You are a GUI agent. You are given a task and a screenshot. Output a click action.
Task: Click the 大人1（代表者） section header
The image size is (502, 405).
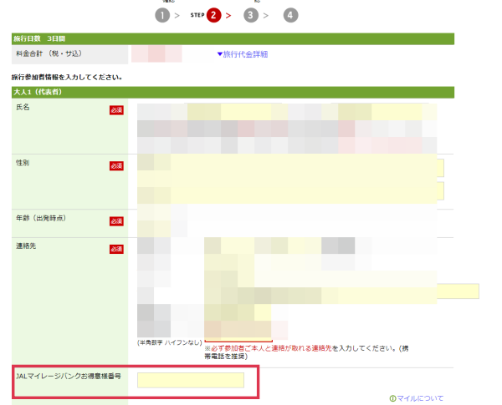pos(39,91)
